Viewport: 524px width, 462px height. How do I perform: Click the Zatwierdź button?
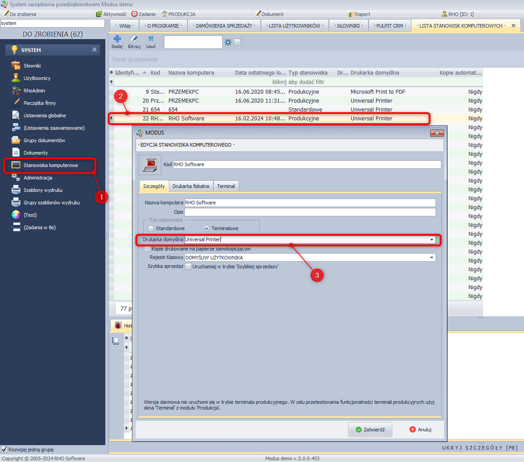(x=370, y=430)
